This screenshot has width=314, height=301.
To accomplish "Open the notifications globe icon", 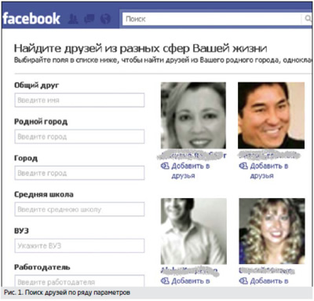I will coord(105,19).
